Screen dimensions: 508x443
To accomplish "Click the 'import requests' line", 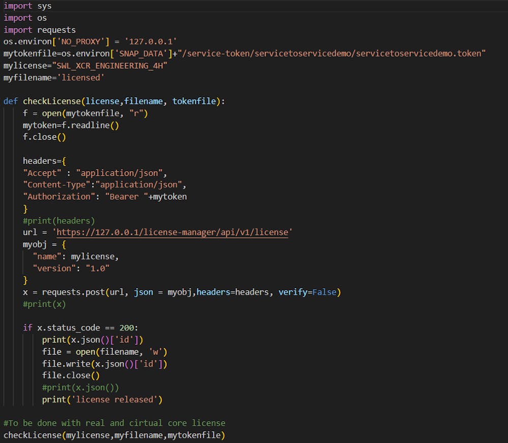I will tap(40, 30).
